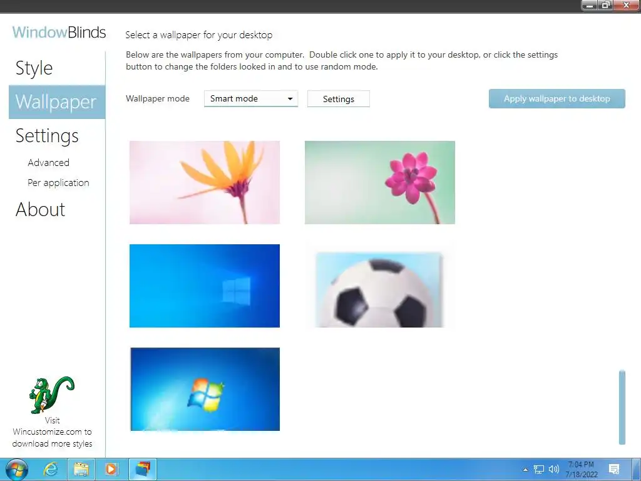Click the network tray icon

[x=539, y=470]
